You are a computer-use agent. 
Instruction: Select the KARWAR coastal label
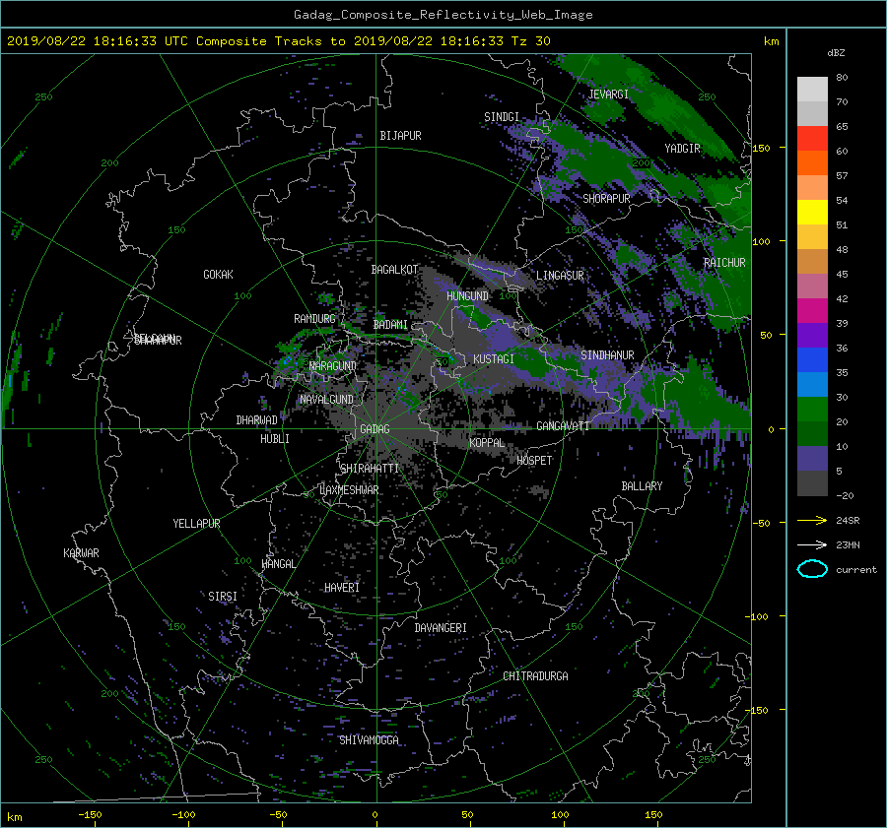click(81, 553)
